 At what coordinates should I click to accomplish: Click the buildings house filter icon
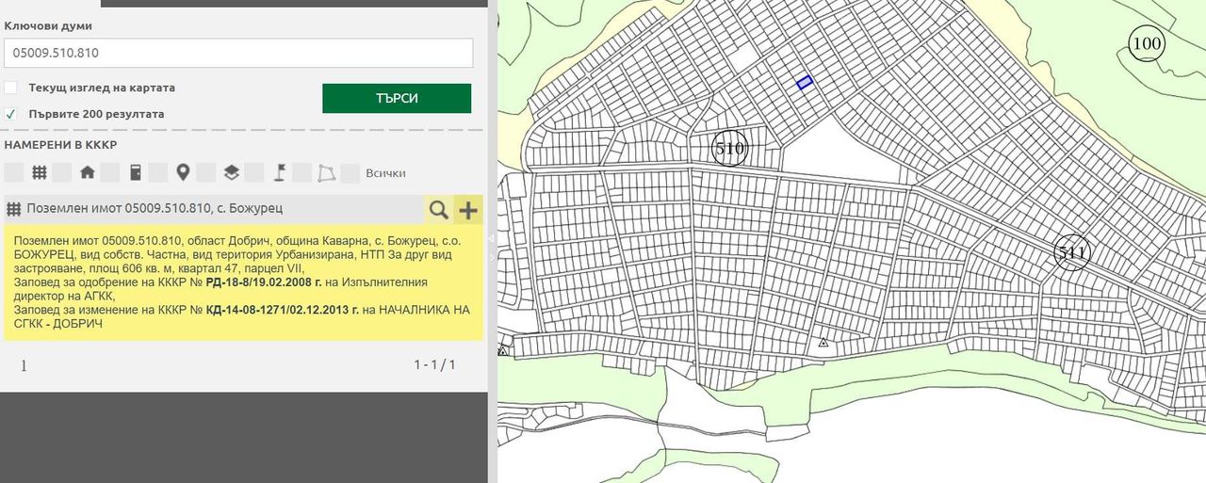tap(88, 172)
